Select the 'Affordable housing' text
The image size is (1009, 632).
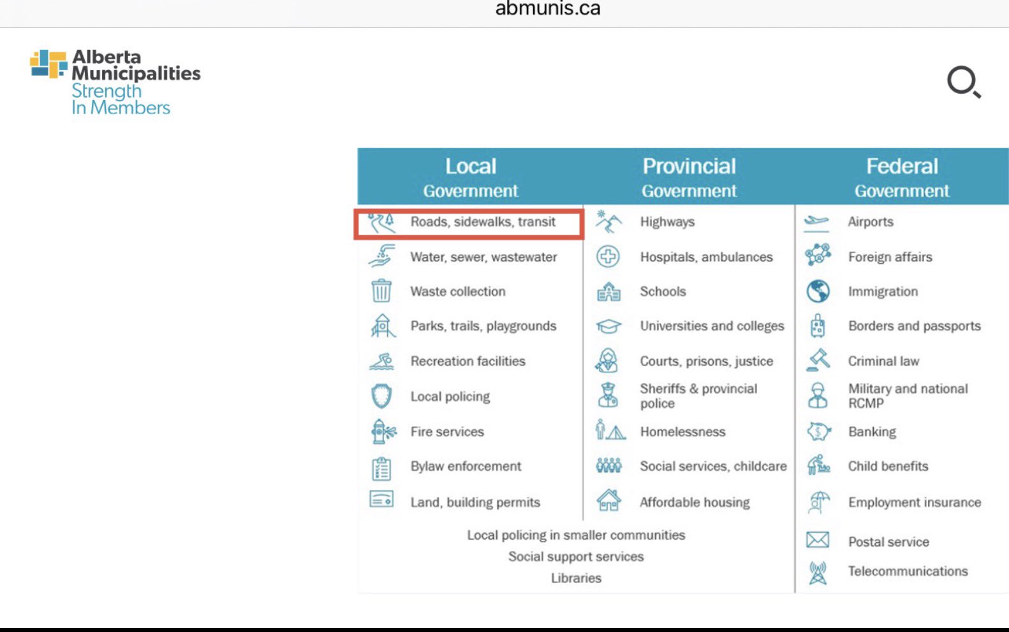click(x=695, y=503)
